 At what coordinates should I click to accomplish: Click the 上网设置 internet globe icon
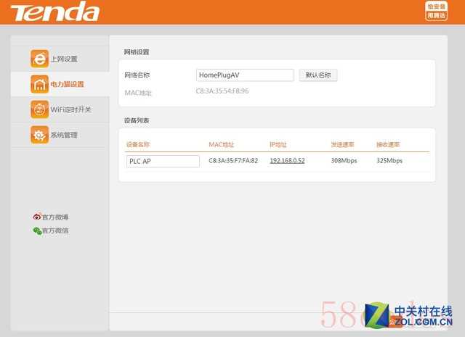click(x=39, y=59)
